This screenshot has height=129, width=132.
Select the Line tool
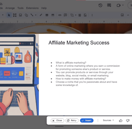pos(32,15)
